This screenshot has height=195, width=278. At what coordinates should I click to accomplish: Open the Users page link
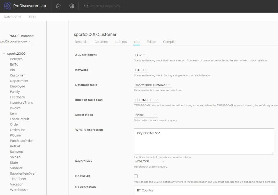pos(32,17)
